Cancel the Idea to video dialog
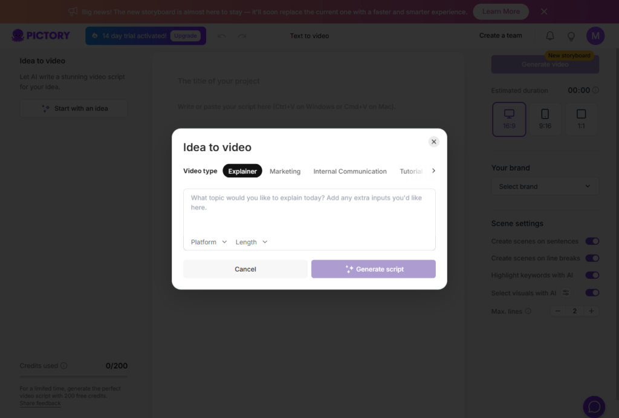The width and height of the screenshot is (619, 418). pos(245,269)
